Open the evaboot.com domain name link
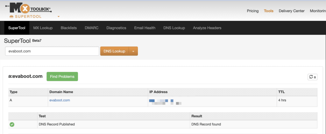 tap(60, 100)
